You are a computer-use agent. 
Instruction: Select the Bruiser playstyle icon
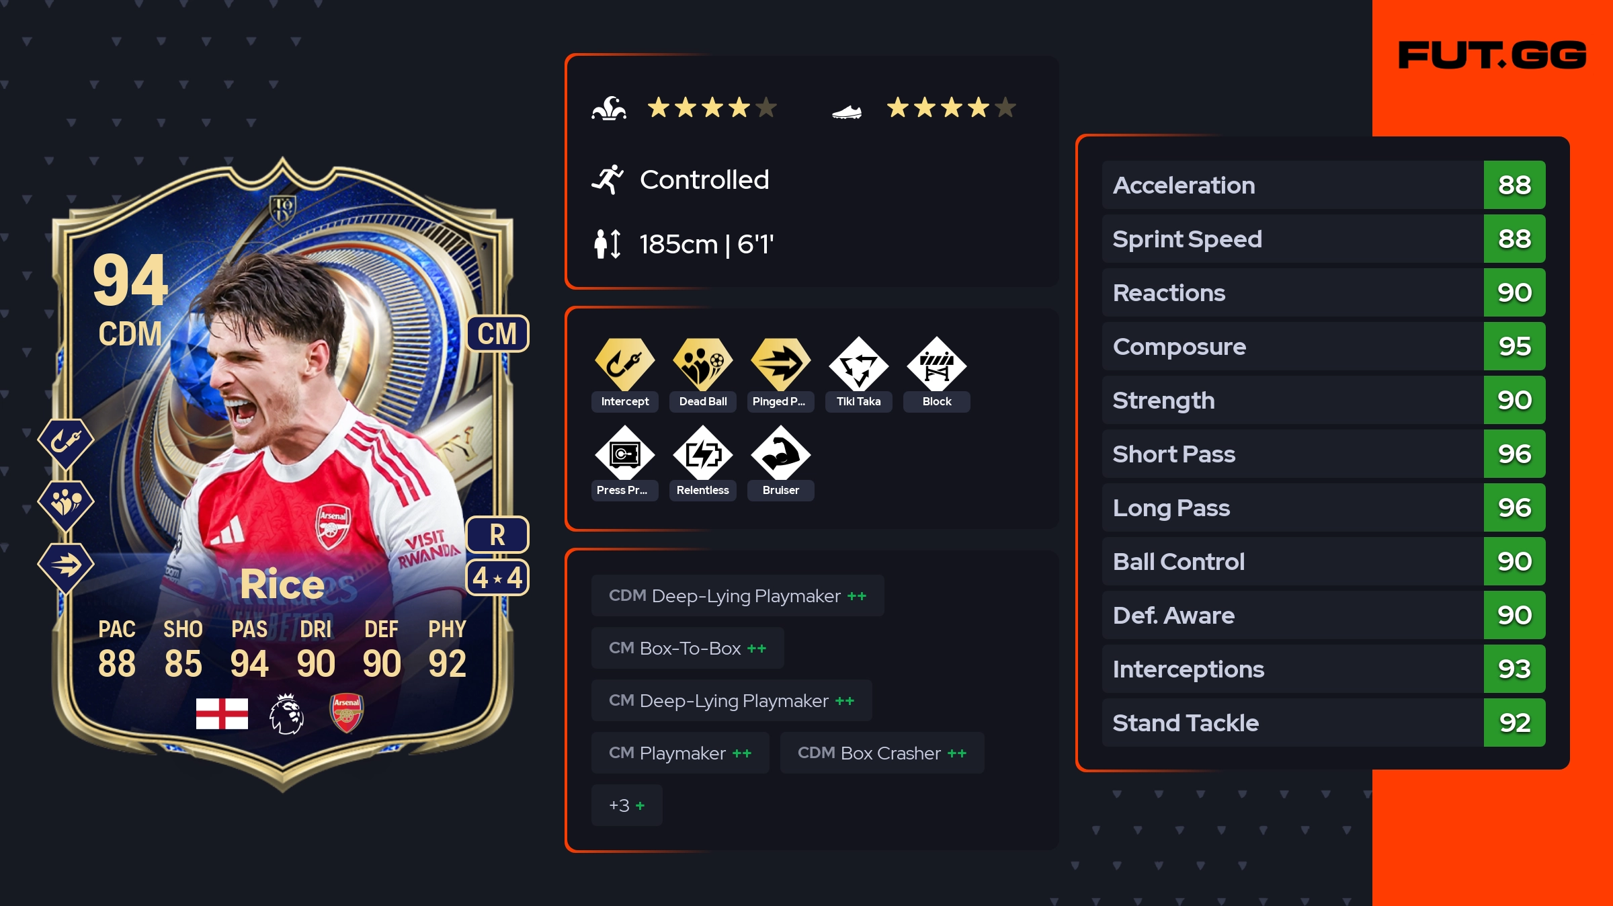pos(780,454)
